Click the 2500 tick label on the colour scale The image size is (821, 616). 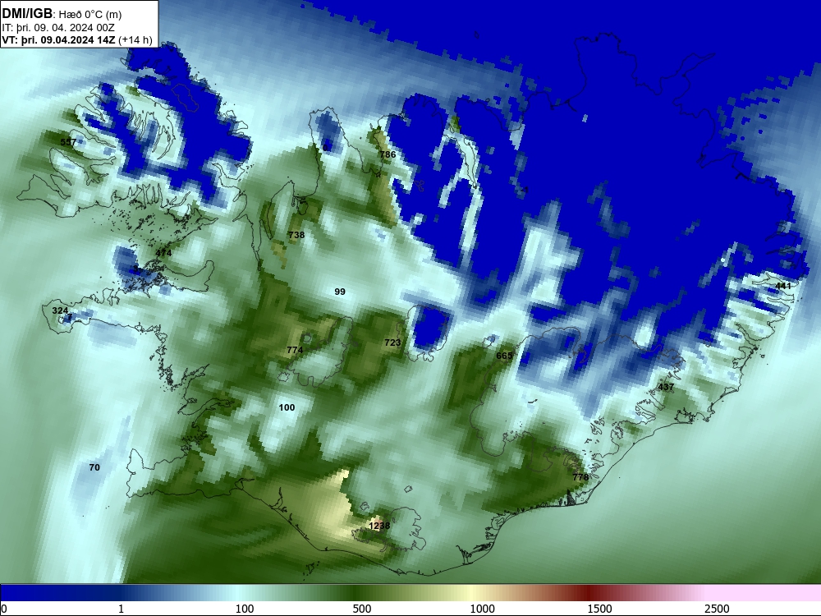(x=717, y=609)
